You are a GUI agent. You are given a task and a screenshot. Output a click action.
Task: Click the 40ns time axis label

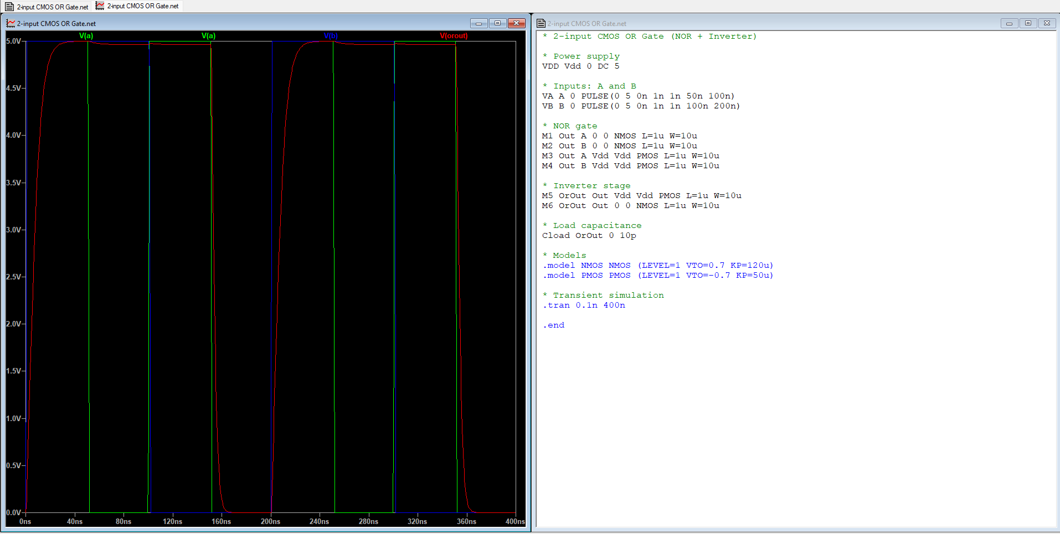pos(75,521)
